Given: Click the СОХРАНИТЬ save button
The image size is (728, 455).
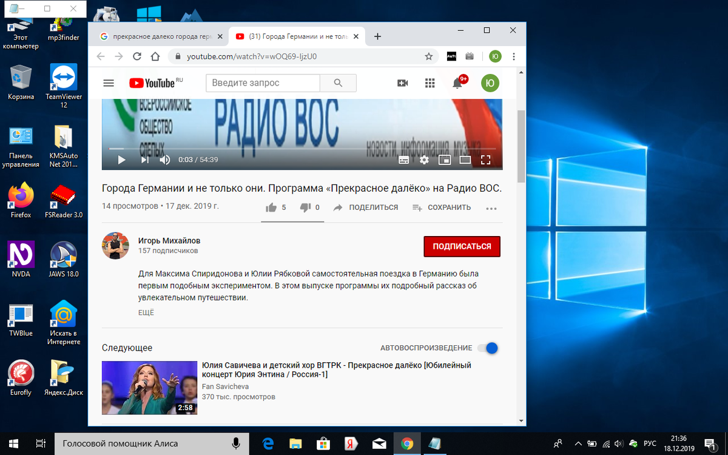Looking at the screenshot, I should [442, 207].
